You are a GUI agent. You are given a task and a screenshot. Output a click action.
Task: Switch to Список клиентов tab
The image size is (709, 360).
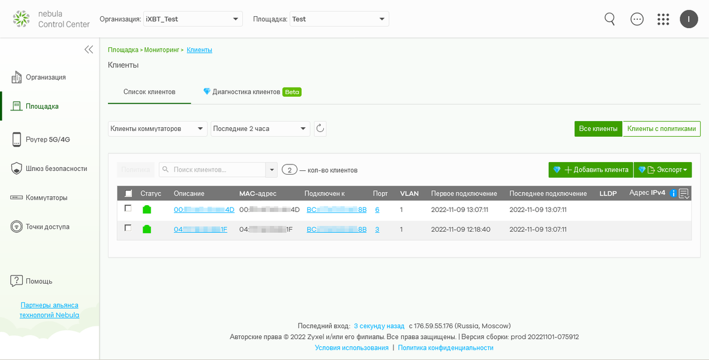(149, 92)
